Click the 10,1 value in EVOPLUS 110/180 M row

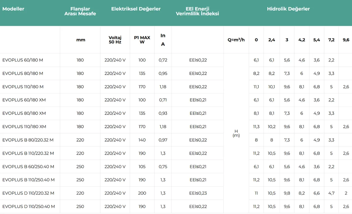[272, 87]
